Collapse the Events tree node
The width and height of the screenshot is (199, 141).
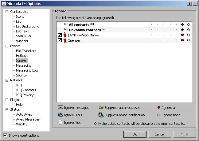7,46
